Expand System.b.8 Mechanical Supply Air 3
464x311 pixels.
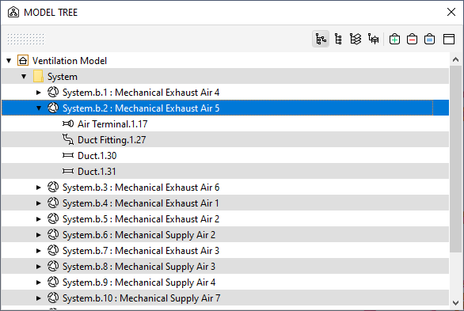point(39,267)
